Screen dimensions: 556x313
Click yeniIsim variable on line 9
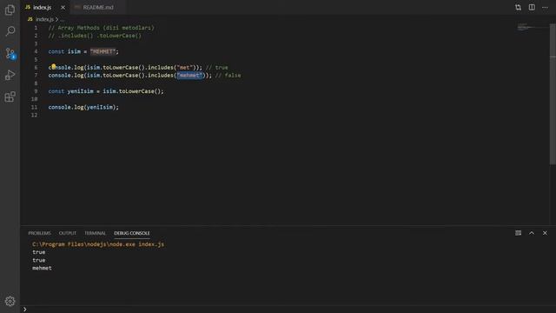pos(81,91)
